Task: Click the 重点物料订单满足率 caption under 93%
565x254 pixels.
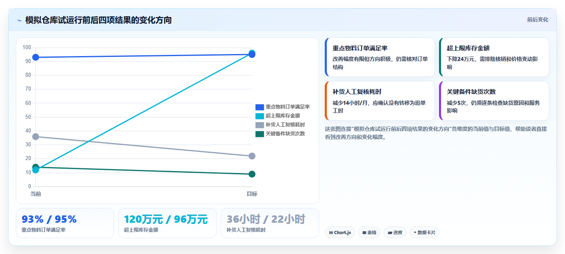Action: click(x=43, y=230)
